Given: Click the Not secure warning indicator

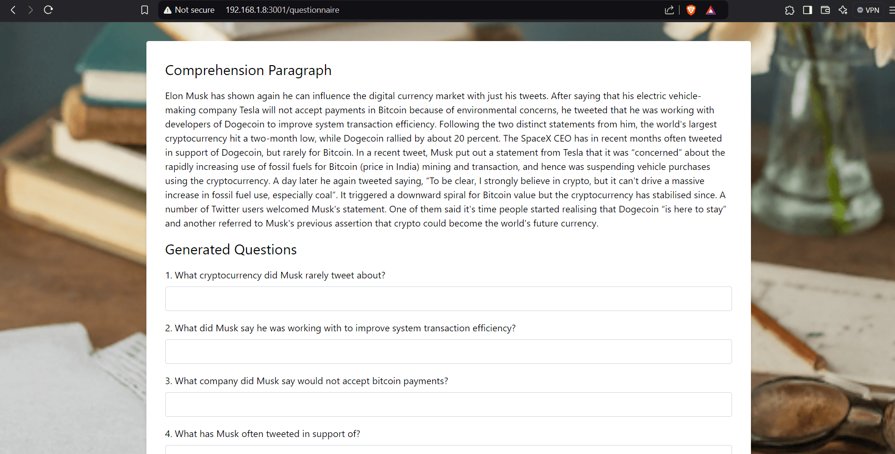Looking at the screenshot, I should 189,10.
